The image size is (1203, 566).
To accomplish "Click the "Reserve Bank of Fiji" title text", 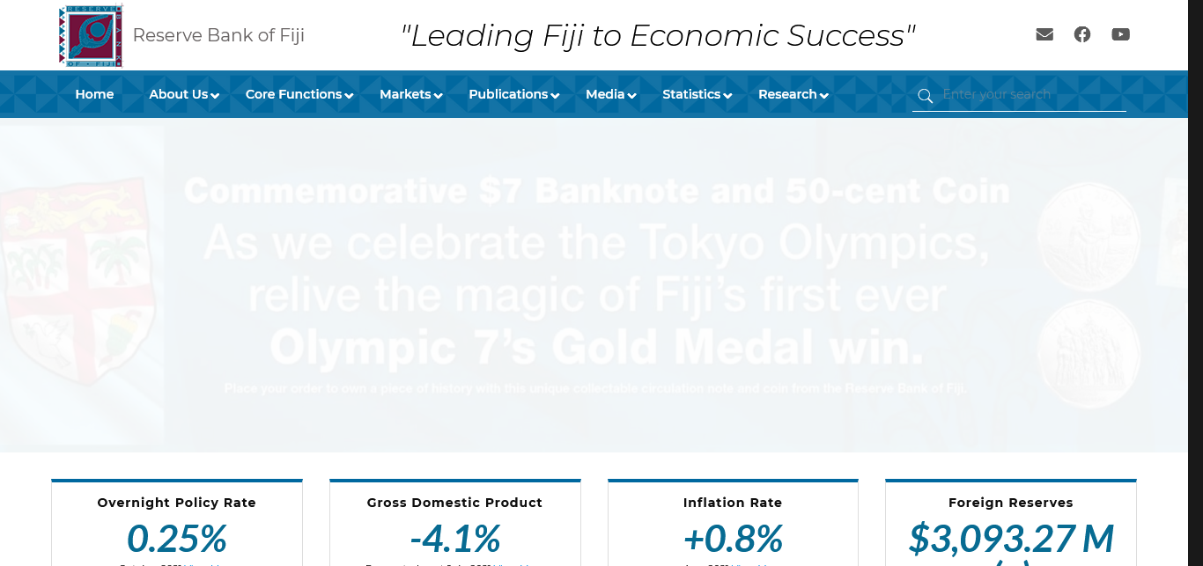I will tap(218, 35).
